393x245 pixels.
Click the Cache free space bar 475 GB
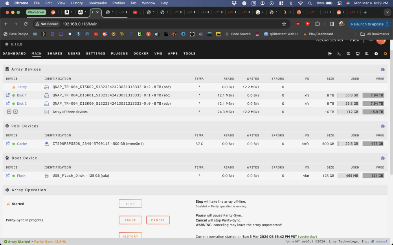click(373, 144)
